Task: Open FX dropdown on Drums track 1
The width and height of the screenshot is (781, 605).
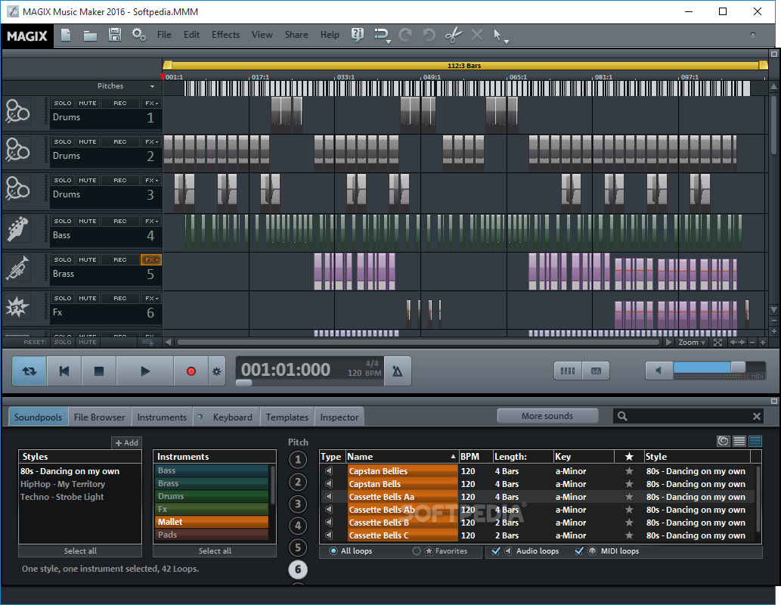Action: click(x=151, y=103)
